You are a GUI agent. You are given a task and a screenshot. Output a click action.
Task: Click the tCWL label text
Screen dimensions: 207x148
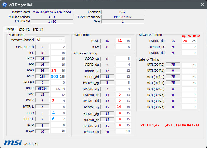tap(95, 41)
